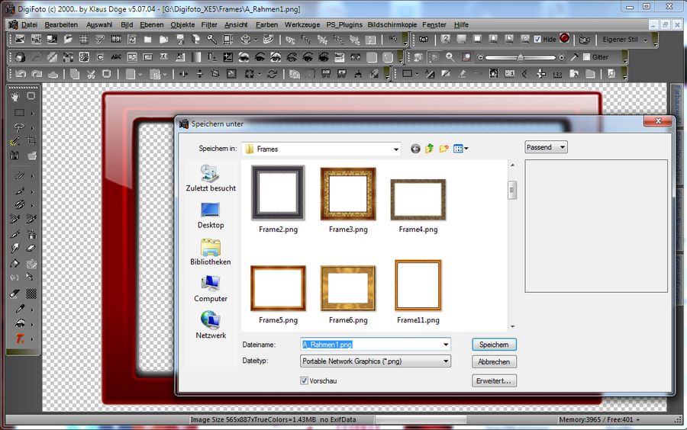
Task: Open the Filter menu
Action: pyautogui.click(x=209, y=24)
